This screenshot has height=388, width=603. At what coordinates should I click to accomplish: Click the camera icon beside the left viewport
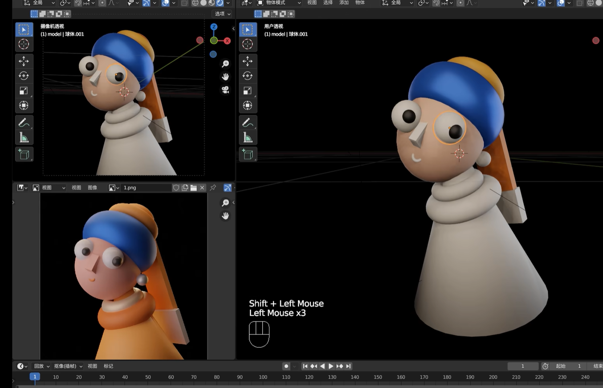click(225, 90)
